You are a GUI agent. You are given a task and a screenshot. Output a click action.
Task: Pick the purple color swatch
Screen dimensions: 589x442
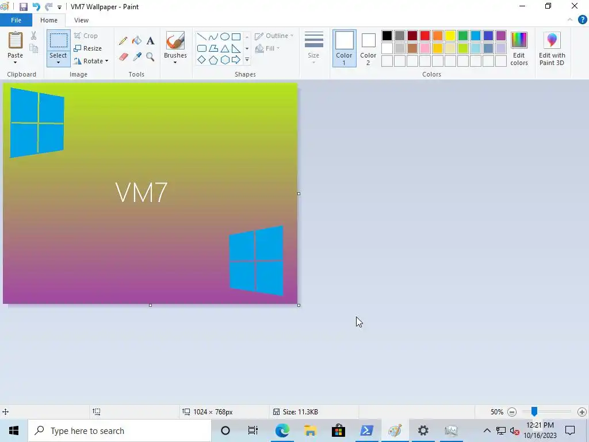(x=501, y=36)
